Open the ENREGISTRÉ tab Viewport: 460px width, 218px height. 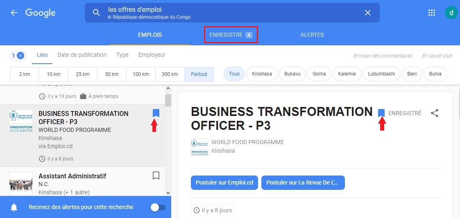231,35
